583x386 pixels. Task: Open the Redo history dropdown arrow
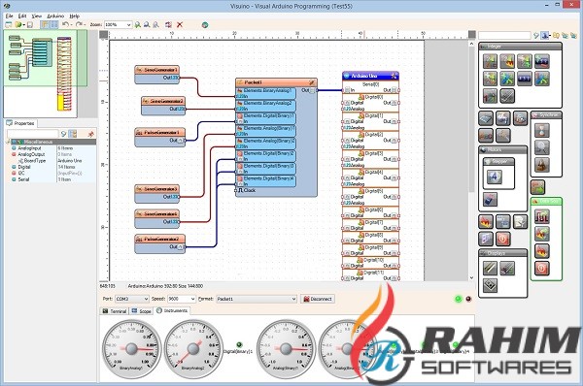tap(85, 25)
